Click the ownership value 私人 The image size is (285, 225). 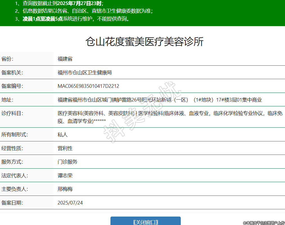[x=63, y=135]
